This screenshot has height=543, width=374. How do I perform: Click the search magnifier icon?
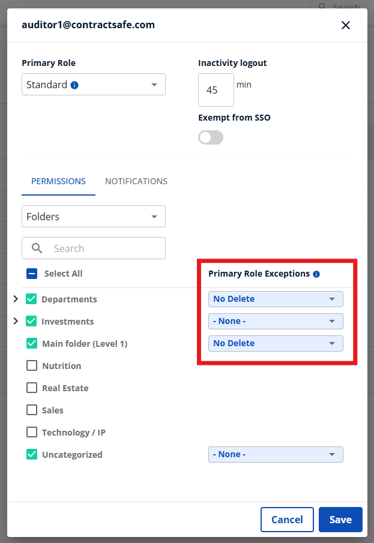[37, 248]
